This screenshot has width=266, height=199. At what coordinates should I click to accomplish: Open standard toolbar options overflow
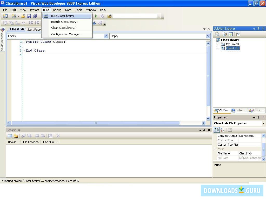[x=163, y=17]
